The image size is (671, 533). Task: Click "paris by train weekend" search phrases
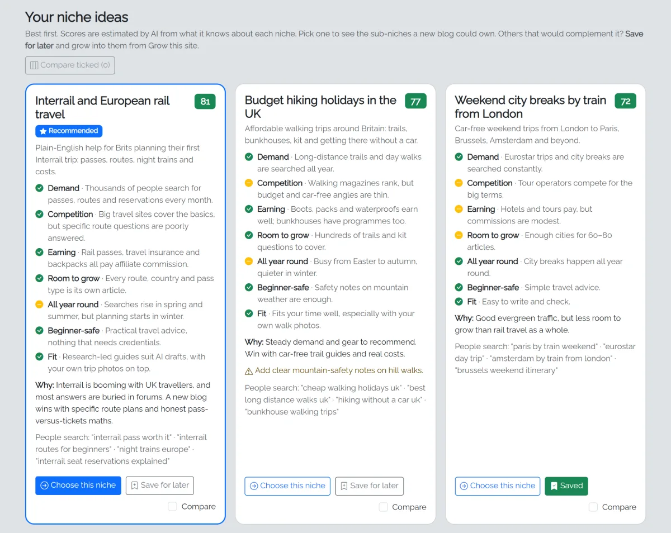(x=545, y=358)
